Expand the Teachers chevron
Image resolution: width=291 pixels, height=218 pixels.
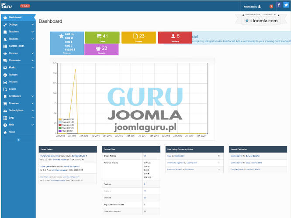[33, 32]
